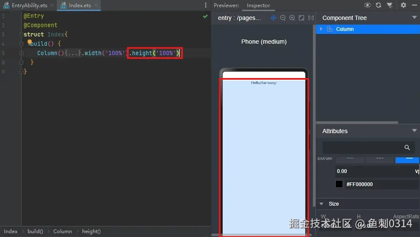Close the Index.ets tab
Viewport: 420px width, 237px height.
pyautogui.click(x=96, y=6)
